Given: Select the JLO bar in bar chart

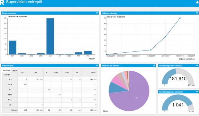Looking at the screenshot, I should 50,36.
